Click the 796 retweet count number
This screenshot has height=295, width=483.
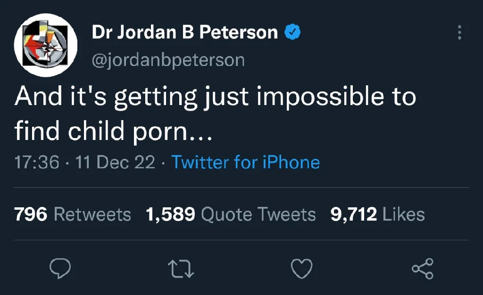tap(31, 214)
